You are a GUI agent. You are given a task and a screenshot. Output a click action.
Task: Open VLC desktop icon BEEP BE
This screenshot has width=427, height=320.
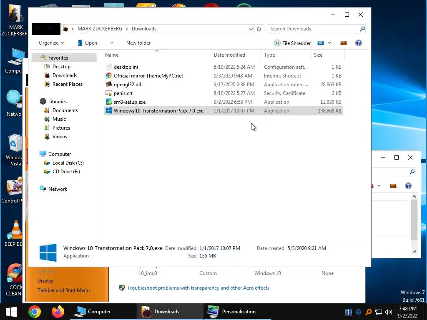click(14, 233)
